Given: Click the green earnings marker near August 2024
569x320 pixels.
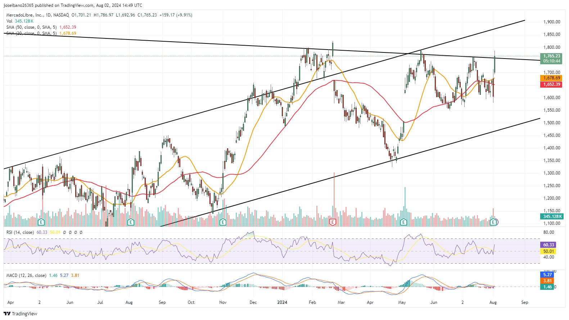Looking at the screenshot, I should pyautogui.click(x=493, y=222).
